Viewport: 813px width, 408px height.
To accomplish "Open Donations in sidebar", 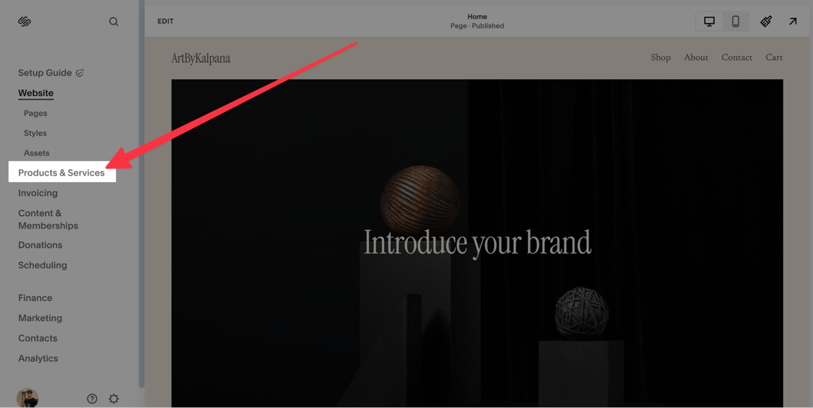I will [40, 245].
